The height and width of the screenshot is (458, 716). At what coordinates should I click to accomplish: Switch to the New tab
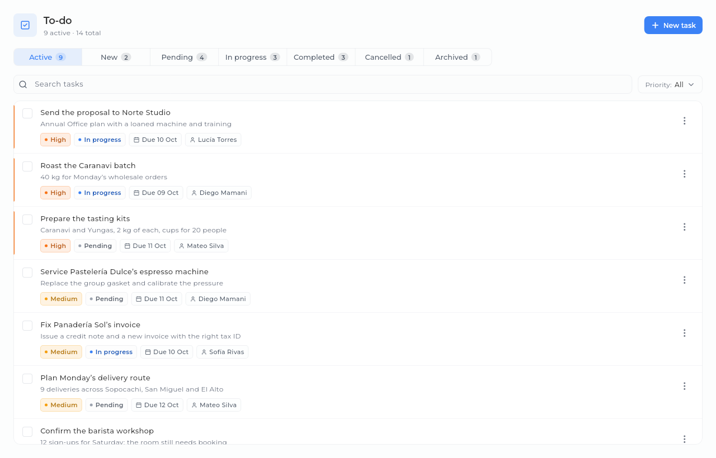point(116,57)
